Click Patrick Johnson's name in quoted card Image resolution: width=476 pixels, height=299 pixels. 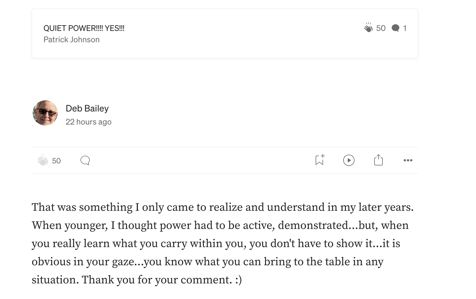[x=71, y=39]
